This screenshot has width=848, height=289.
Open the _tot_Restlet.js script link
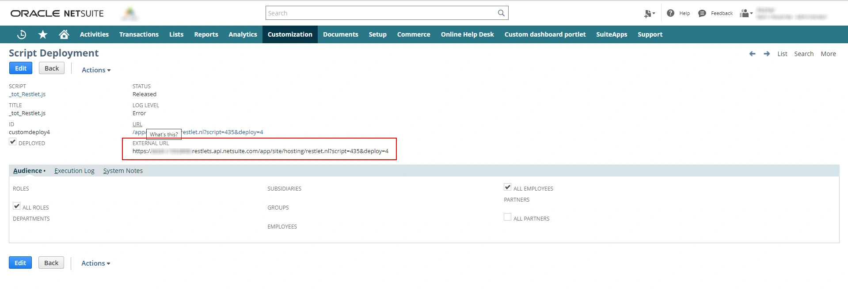coord(27,94)
